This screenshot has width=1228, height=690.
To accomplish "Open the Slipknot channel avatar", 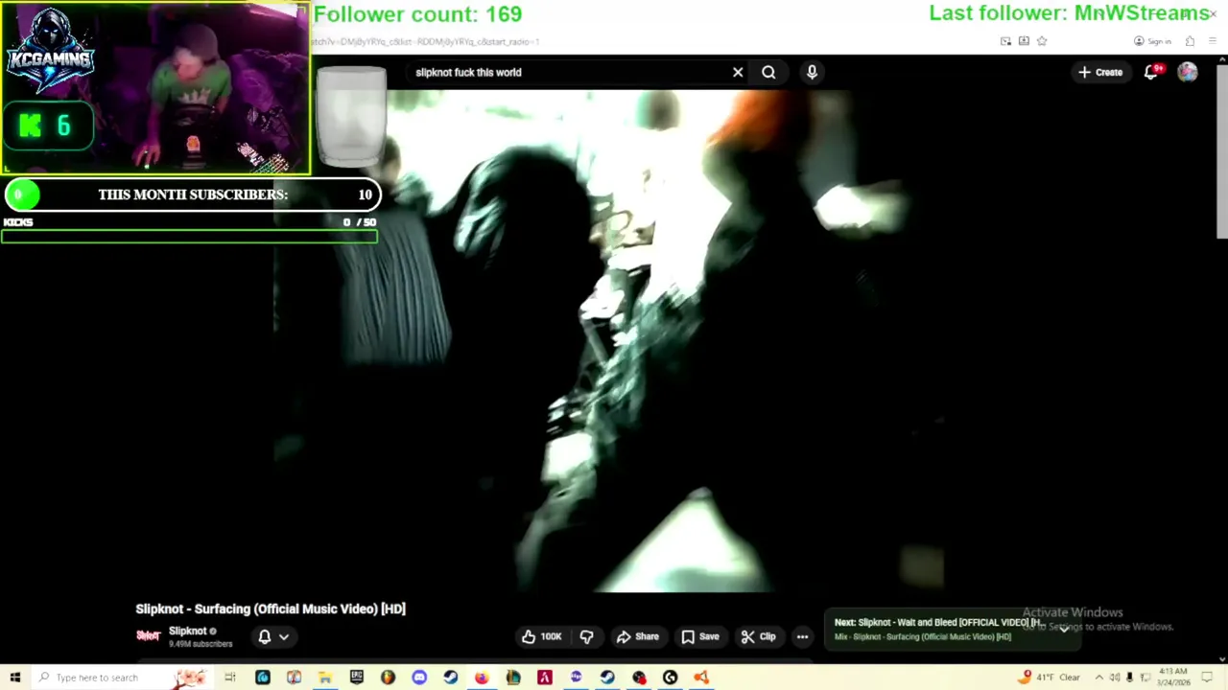I will click(148, 635).
